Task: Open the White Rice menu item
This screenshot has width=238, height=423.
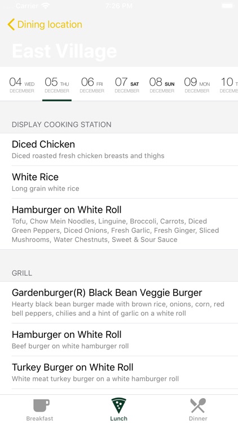Action: point(119,182)
